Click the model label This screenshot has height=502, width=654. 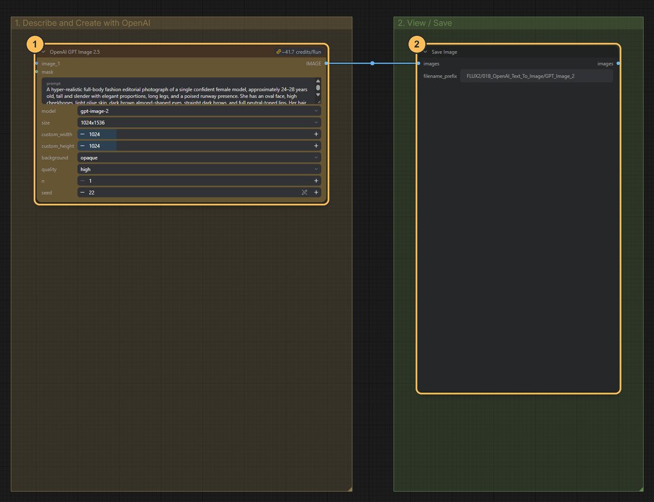point(48,111)
